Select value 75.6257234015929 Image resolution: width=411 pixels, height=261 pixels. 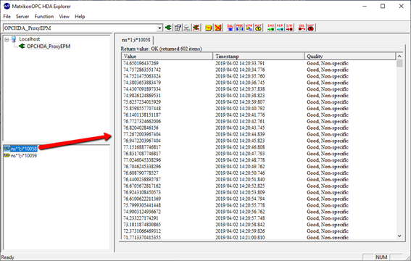tap(142, 102)
